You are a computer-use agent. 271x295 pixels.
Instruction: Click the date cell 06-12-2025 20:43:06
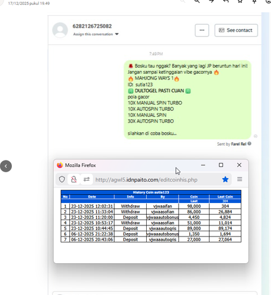click(x=92, y=240)
